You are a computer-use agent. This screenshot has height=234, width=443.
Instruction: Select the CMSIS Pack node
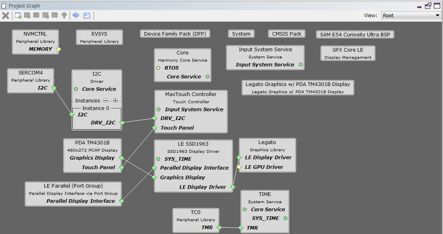[x=287, y=34]
